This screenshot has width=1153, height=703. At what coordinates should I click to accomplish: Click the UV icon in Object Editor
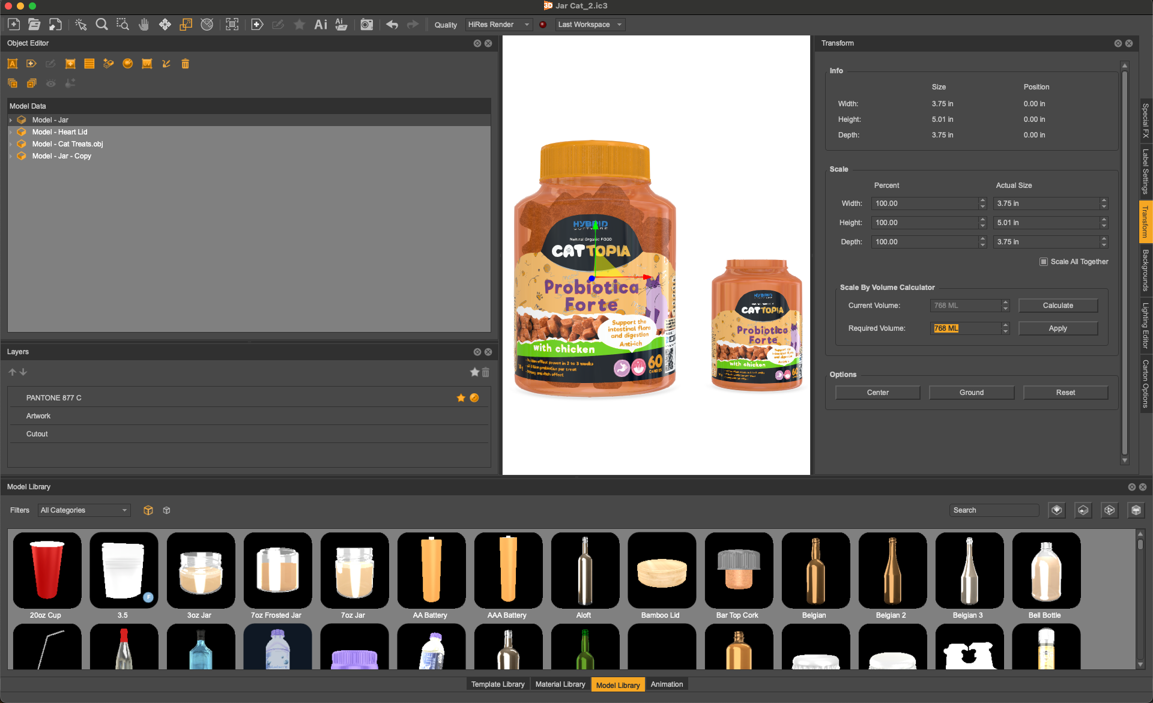pos(147,64)
